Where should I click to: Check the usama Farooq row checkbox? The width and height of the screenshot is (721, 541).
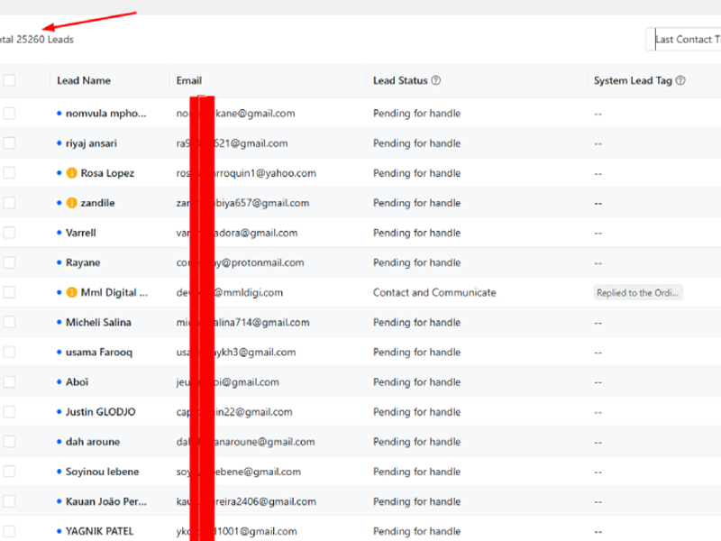pos(9,352)
